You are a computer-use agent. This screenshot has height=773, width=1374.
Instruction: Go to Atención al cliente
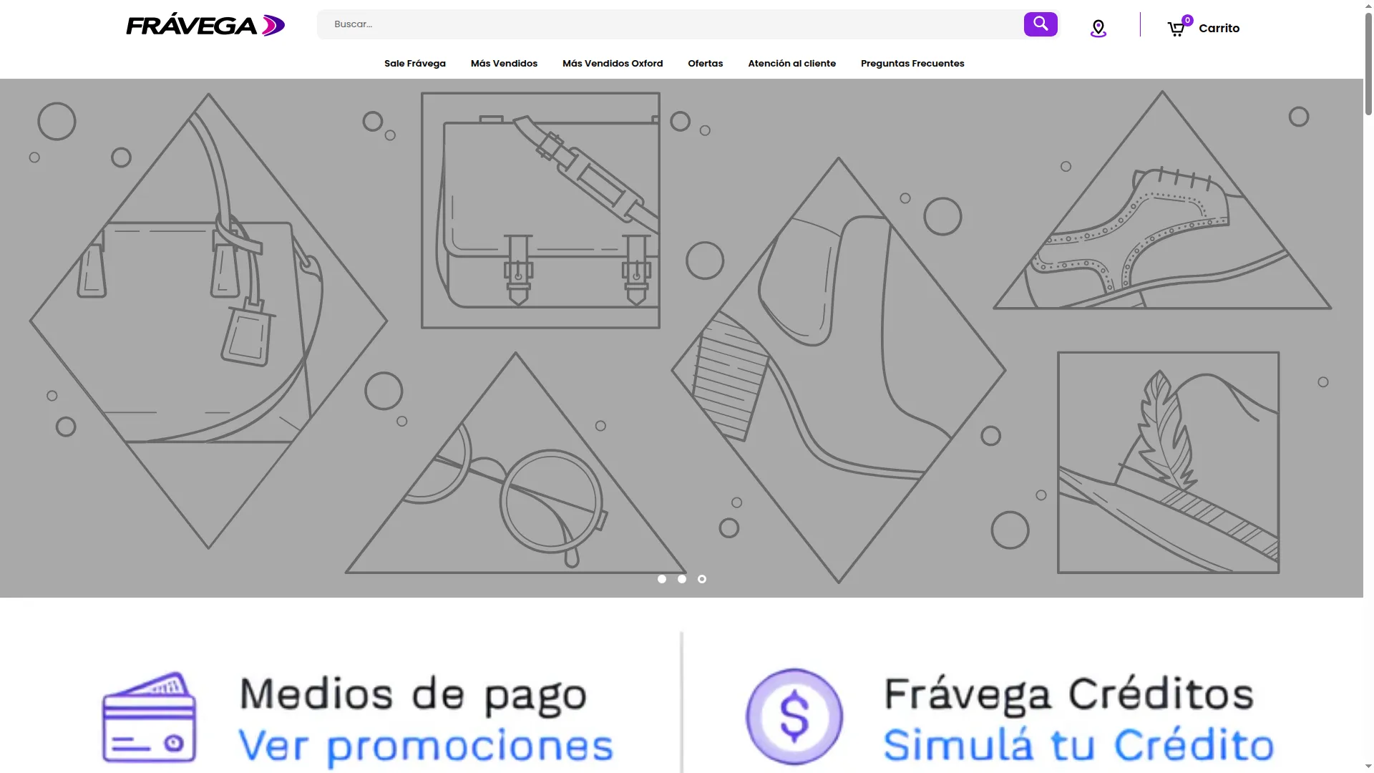click(x=791, y=63)
